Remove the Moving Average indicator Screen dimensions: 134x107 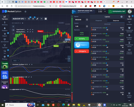point(33,32)
